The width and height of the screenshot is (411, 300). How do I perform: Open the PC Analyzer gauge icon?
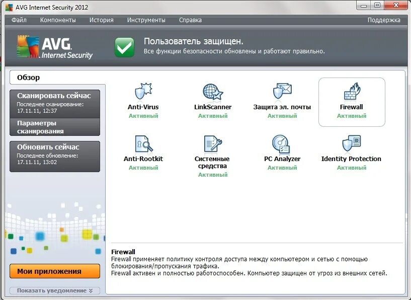tap(281, 144)
